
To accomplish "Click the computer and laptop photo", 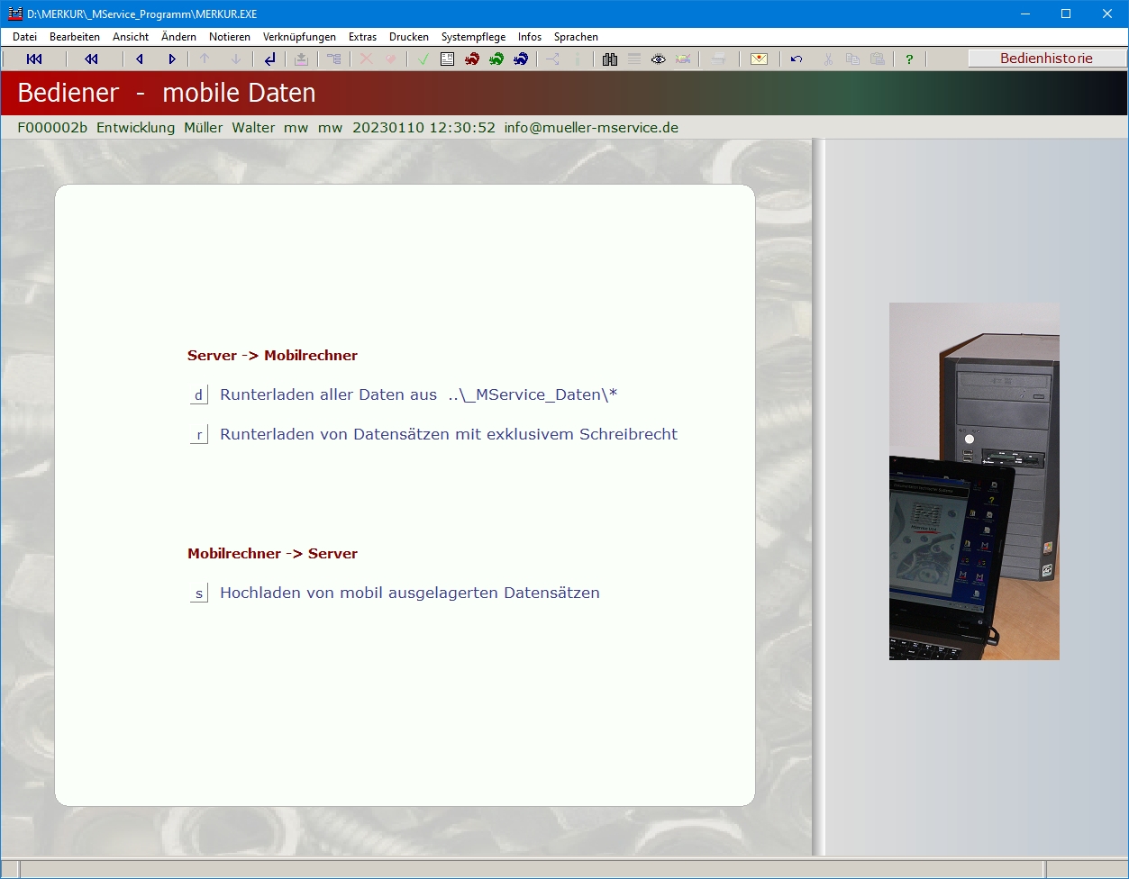I will [x=974, y=481].
